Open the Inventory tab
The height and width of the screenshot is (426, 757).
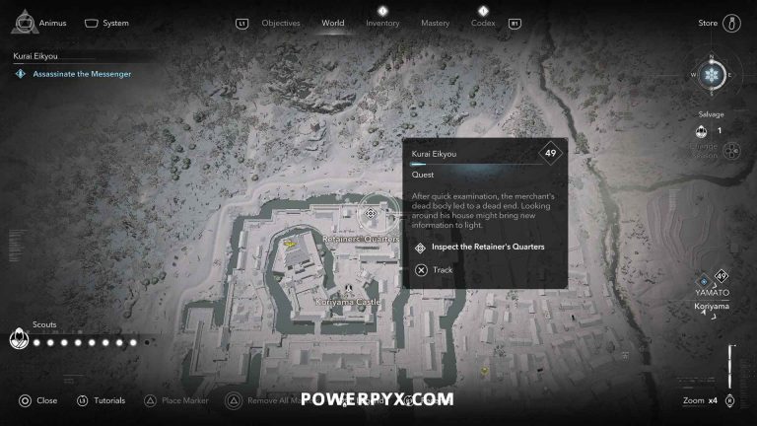[382, 23]
